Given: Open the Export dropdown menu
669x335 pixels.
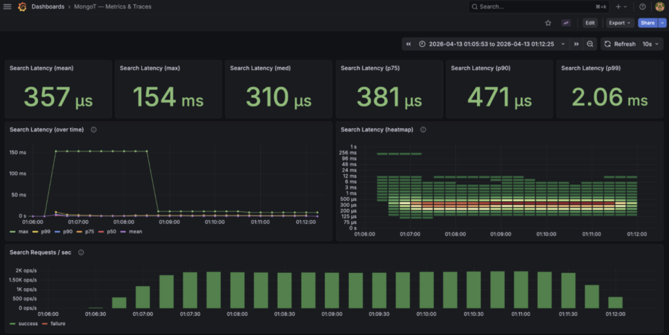Looking at the screenshot, I should 619,23.
